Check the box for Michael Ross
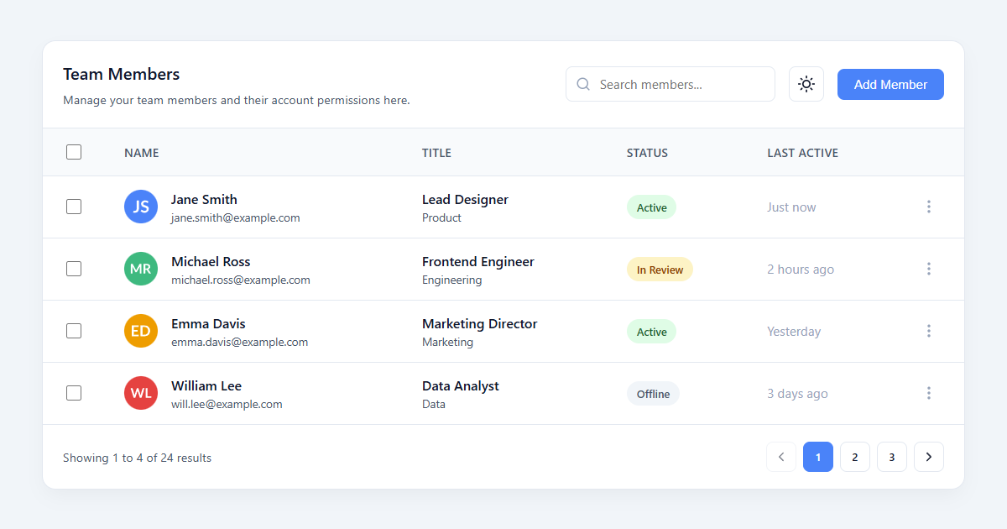1007x529 pixels. click(x=74, y=269)
